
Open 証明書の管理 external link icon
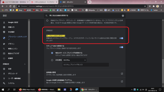122,74
